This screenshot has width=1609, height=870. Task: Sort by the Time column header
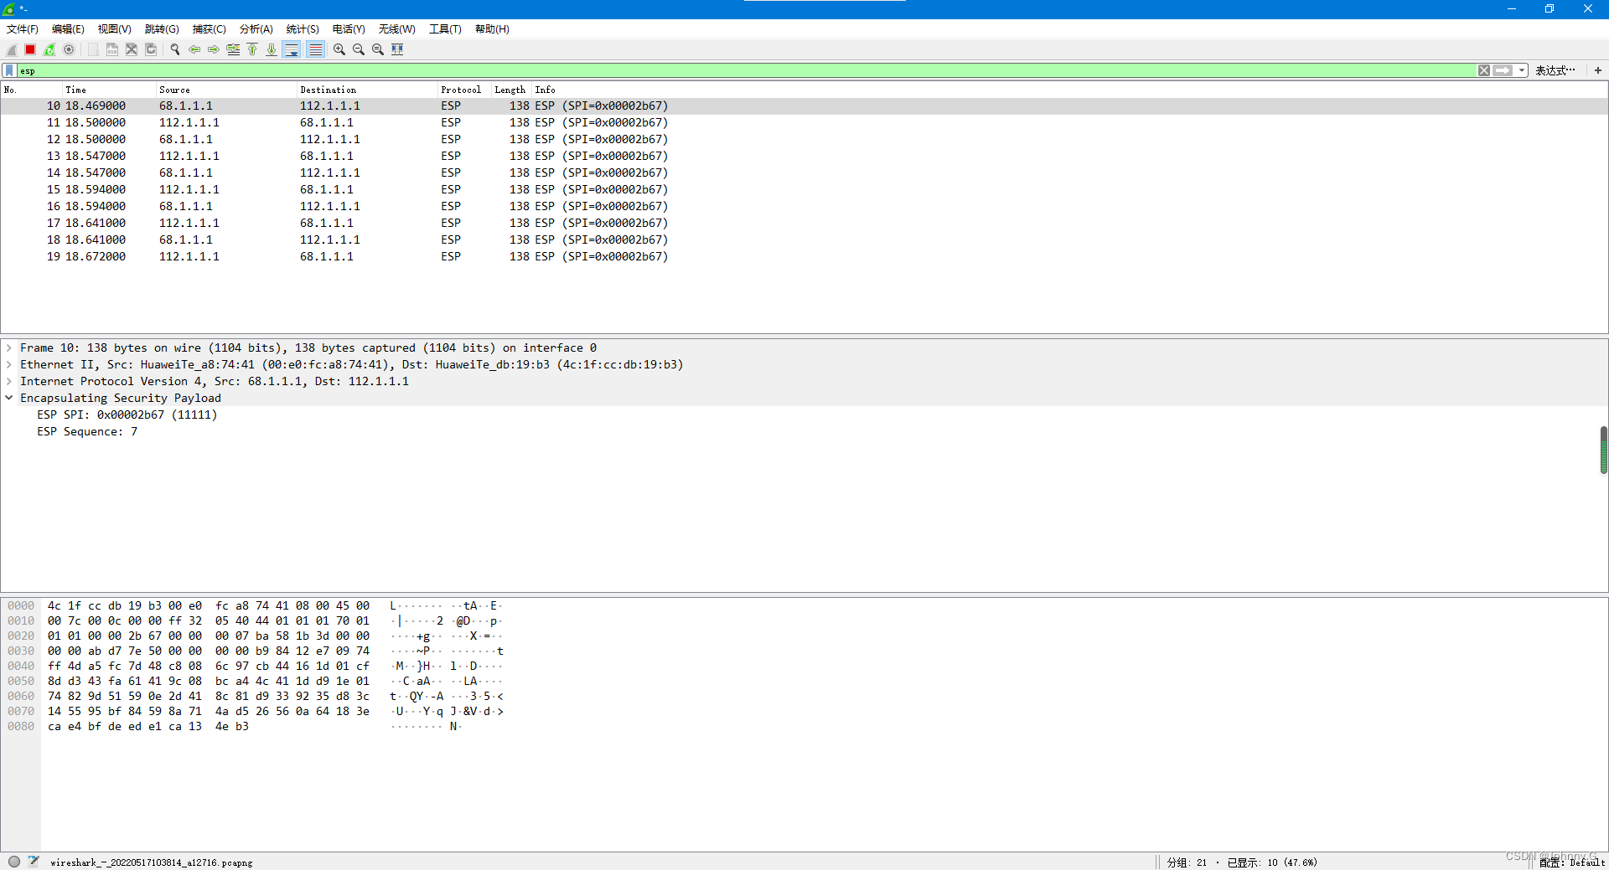(109, 90)
